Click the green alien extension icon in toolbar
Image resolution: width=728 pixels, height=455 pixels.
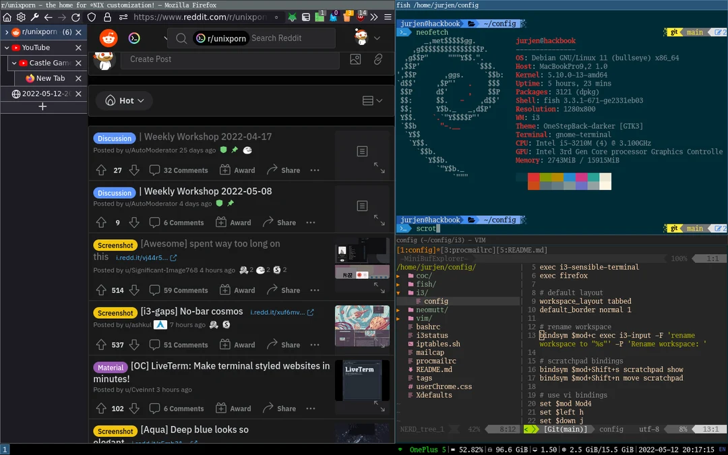click(293, 17)
